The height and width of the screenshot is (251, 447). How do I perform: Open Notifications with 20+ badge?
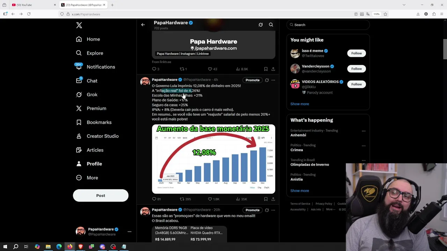pyautogui.click(x=95, y=67)
